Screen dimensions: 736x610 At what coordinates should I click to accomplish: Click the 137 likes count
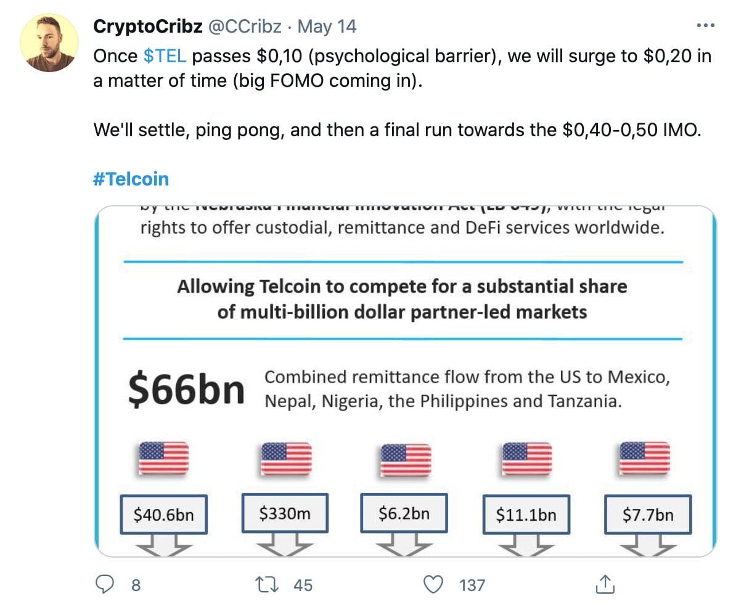(x=472, y=585)
